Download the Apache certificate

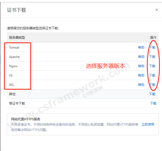tap(152, 57)
